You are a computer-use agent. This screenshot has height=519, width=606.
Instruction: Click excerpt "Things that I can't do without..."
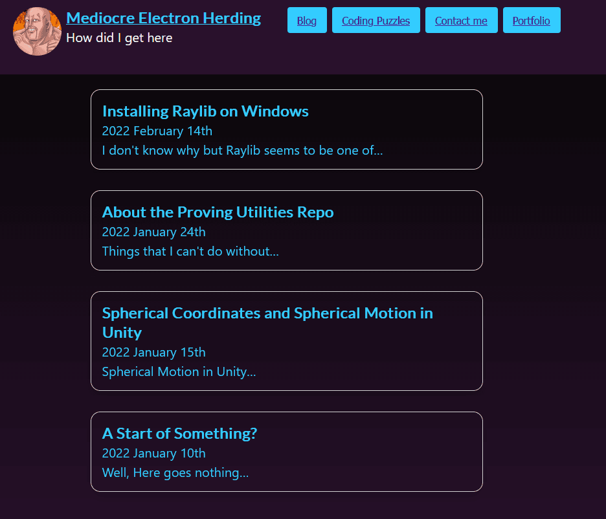pos(190,252)
